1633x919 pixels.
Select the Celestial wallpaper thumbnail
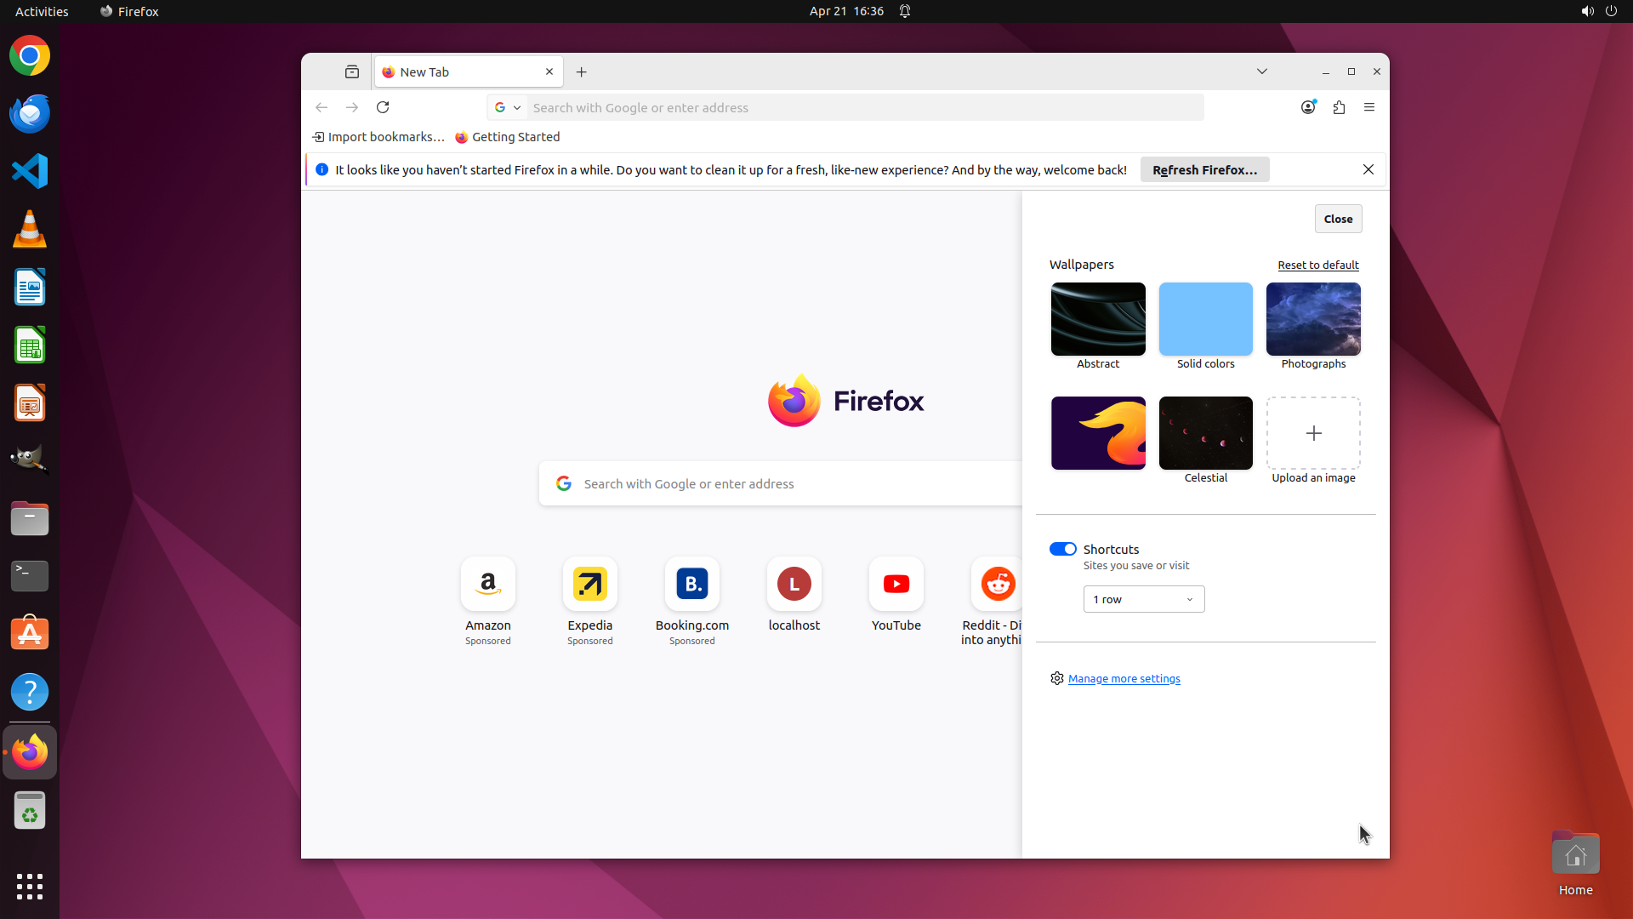[1205, 433]
